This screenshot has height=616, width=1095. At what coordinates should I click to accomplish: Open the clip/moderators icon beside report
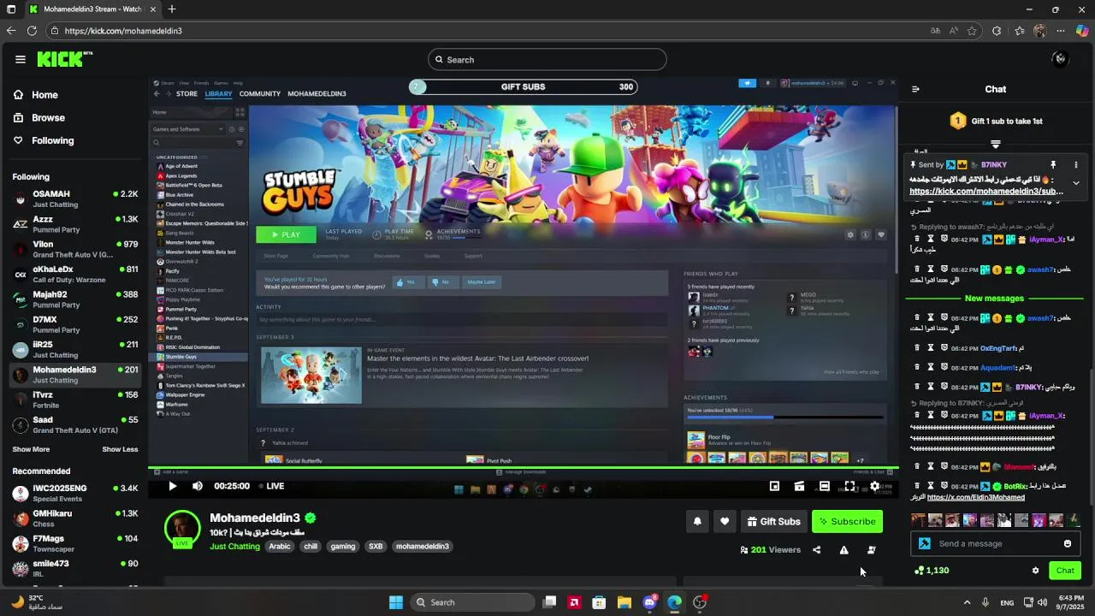click(x=871, y=550)
